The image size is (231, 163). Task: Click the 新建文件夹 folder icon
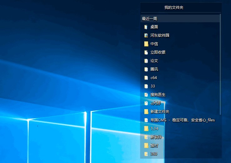pos(146,112)
